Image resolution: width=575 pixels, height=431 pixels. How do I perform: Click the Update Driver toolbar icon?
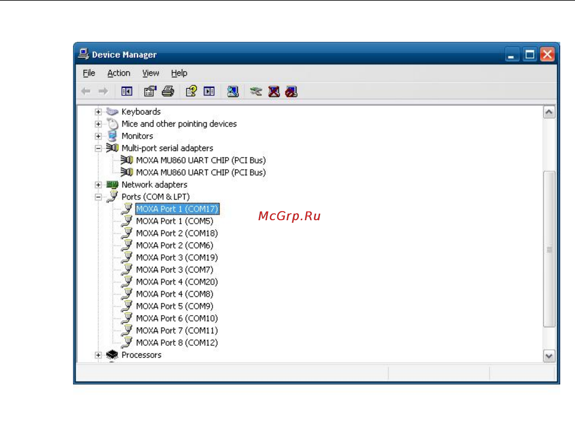point(256,92)
